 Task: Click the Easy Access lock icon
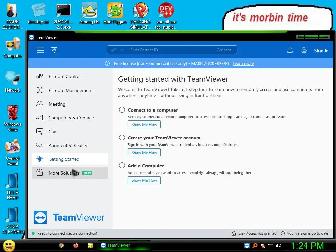[x=234, y=233]
